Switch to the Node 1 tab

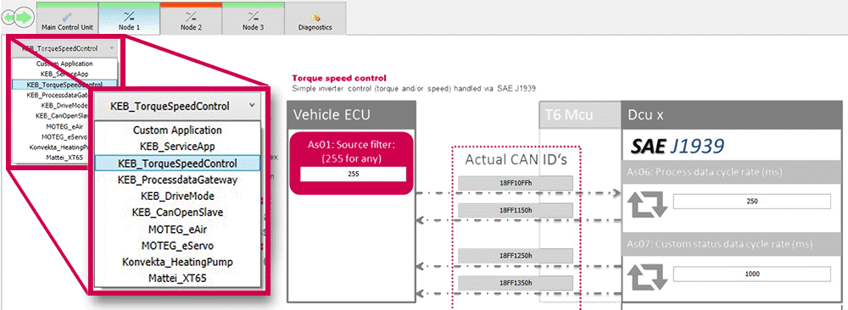(130, 19)
